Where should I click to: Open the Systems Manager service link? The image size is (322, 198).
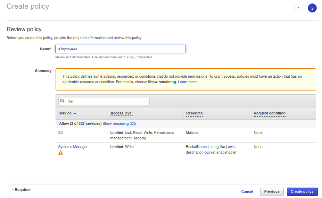[x=73, y=147]
